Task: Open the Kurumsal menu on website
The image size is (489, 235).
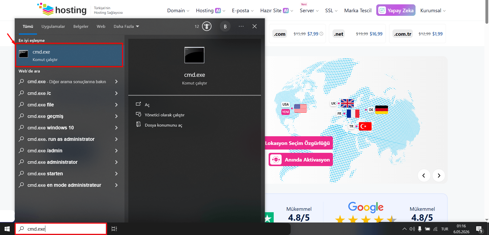Action: 433,10
